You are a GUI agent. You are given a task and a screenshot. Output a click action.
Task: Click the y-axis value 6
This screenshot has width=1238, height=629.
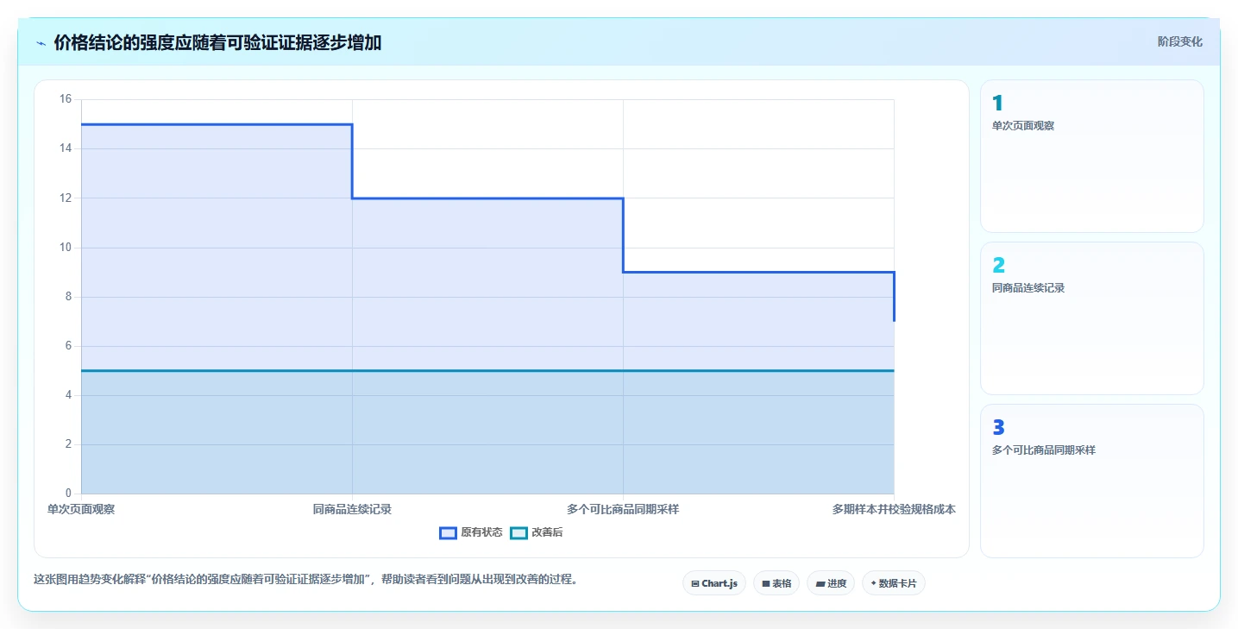(x=68, y=346)
